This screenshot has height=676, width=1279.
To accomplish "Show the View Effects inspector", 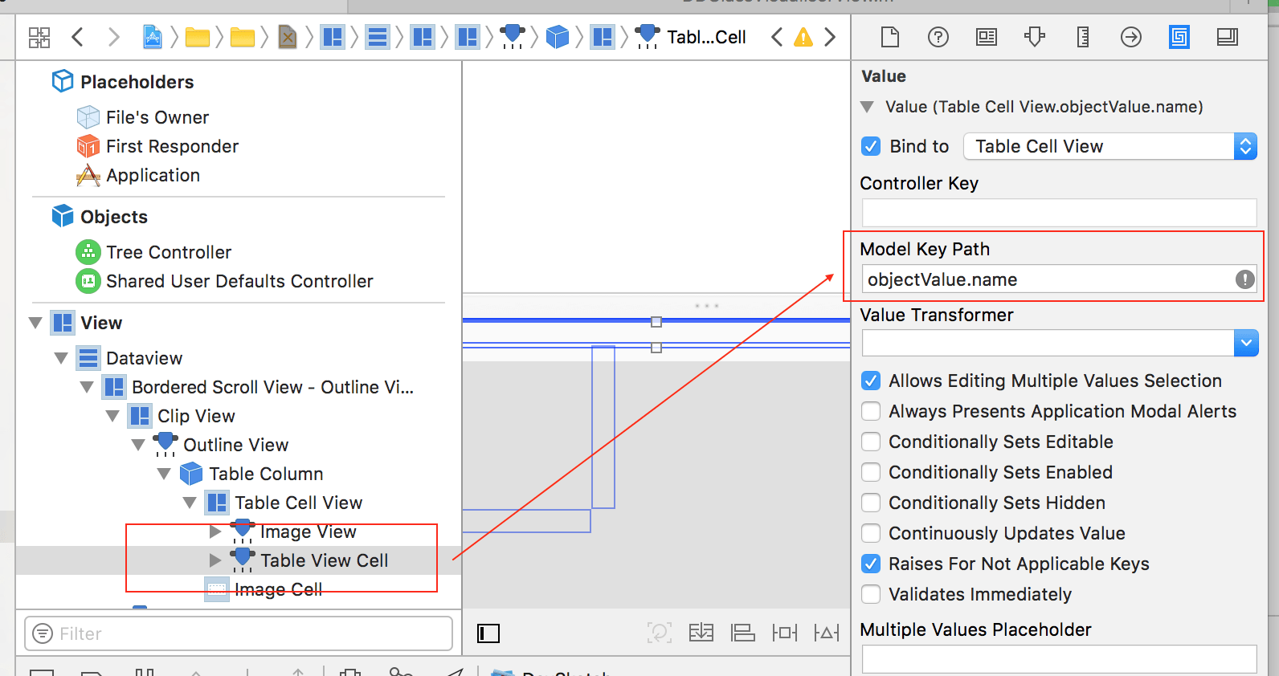I will point(1228,37).
